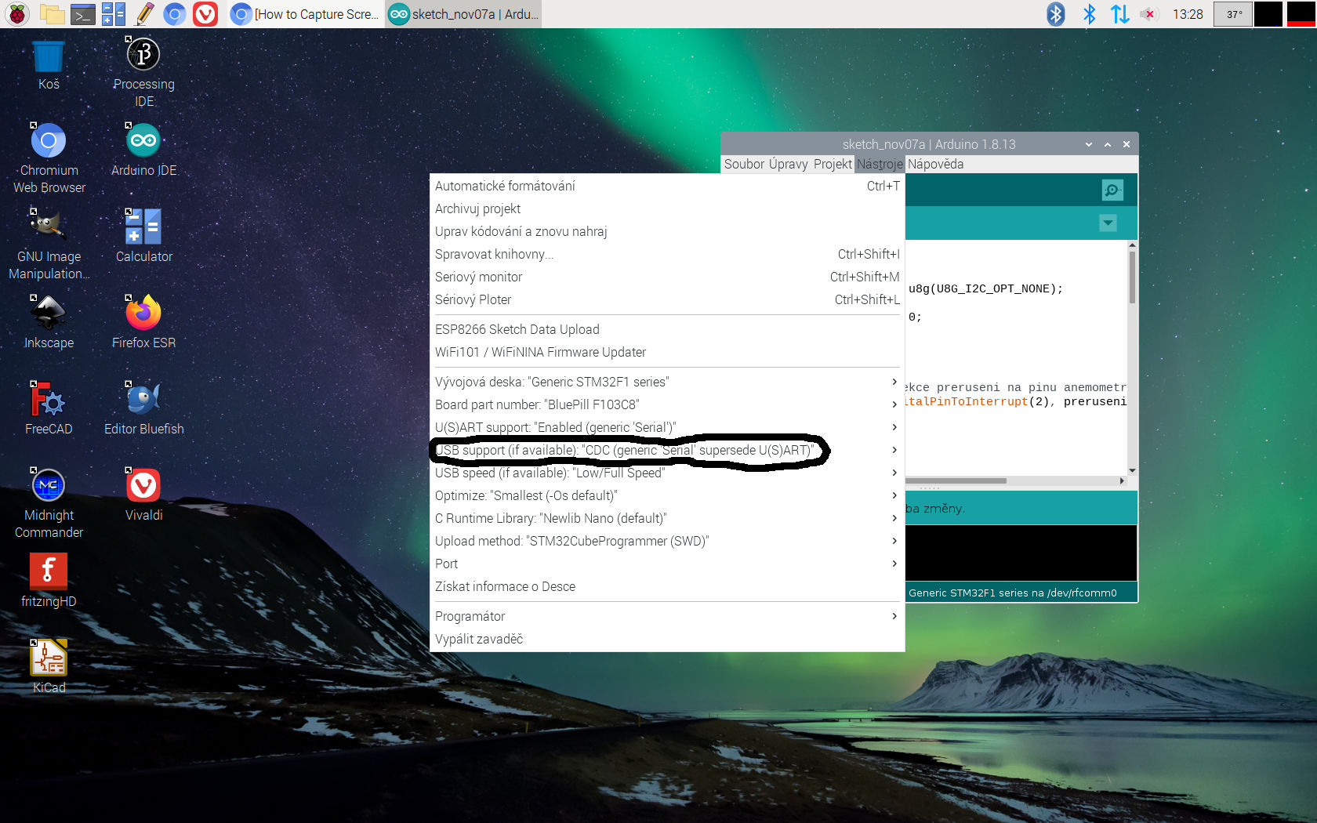This screenshot has height=823, width=1317.
Task: Open fritzingHD desktop shortcut
Action: [49, 580]
